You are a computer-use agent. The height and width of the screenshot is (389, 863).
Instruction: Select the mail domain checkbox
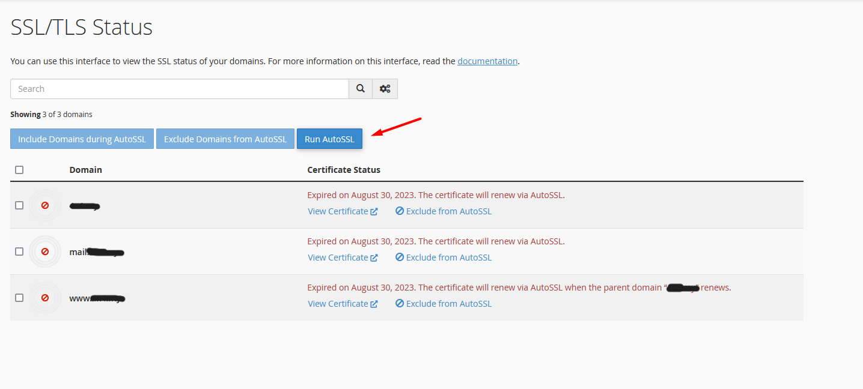tap(19, 252)
